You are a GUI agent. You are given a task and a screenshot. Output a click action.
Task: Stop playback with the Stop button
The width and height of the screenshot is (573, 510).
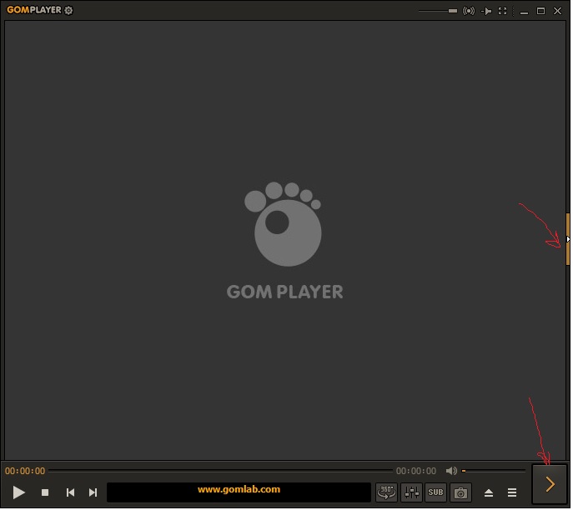pos(45,494)
